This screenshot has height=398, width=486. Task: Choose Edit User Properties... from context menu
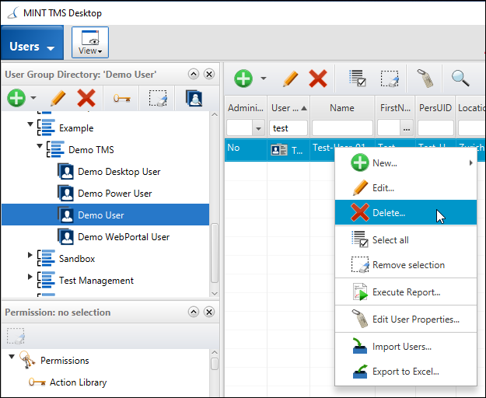tap(406, 319)
